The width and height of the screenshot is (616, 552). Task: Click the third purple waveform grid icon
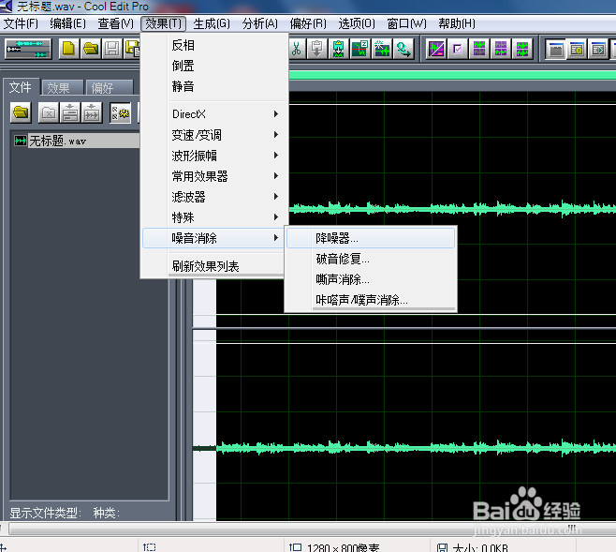click(x=522, y=49)
